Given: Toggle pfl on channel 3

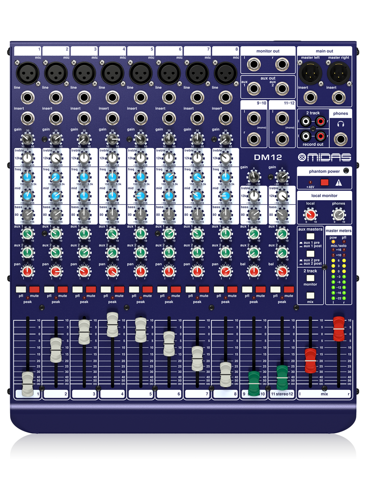Looking at the screenshot, I should coord(77,289).
